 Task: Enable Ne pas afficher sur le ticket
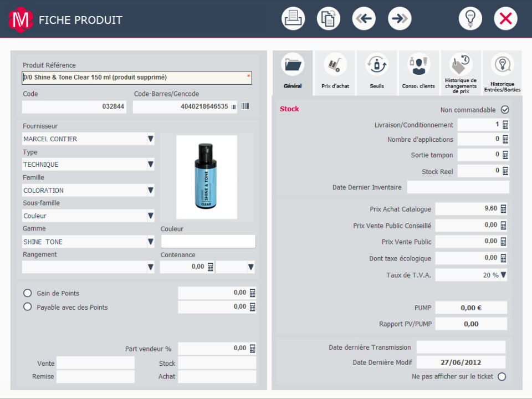point(502,377)
